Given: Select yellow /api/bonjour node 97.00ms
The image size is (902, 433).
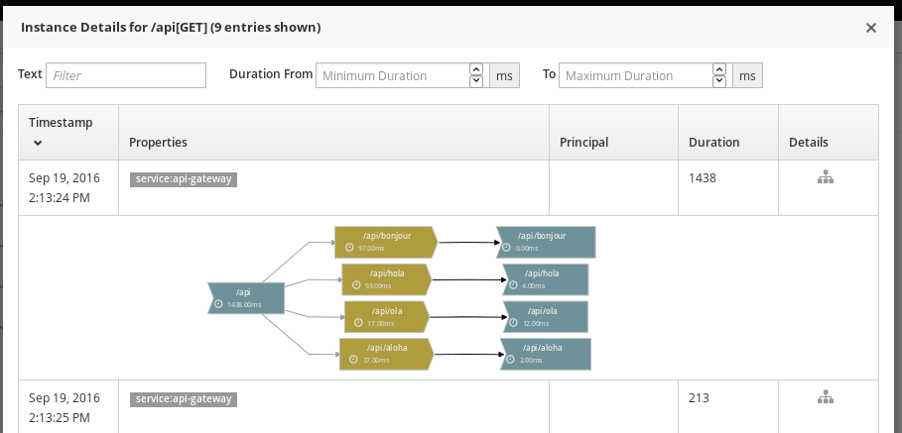Looking at the screenshot, I should point(386,242).
